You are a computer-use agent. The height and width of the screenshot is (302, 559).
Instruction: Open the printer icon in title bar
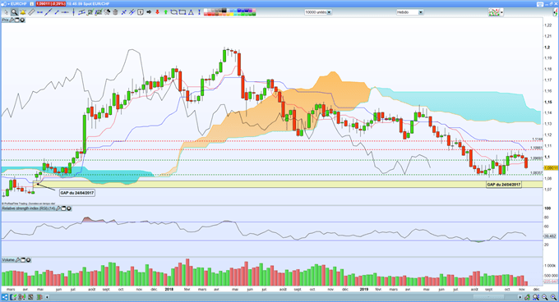coord(540,4)
